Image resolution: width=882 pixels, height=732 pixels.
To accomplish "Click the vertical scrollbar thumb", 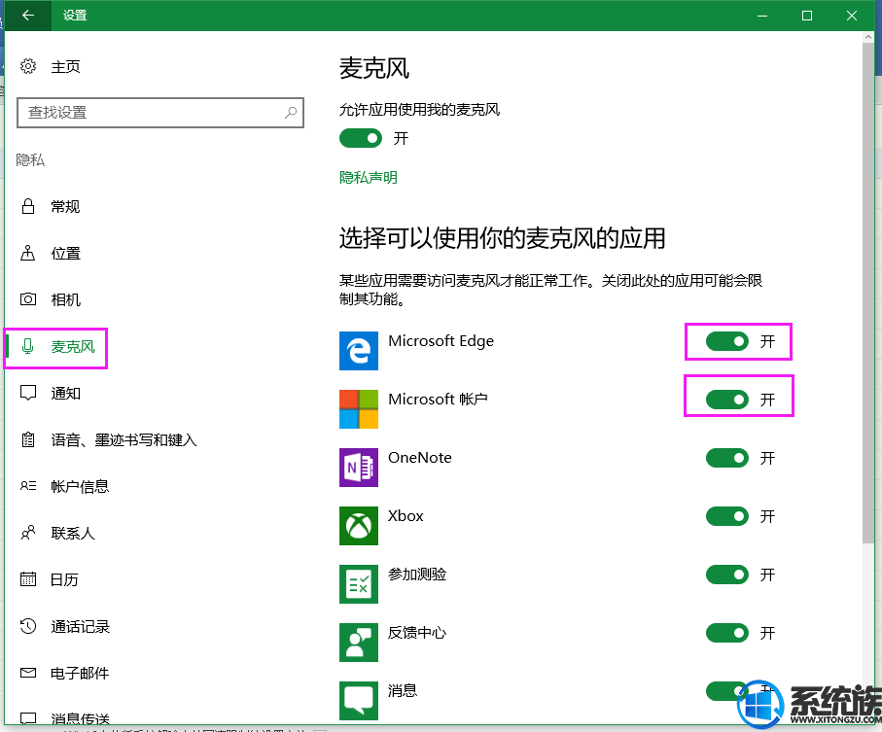I will click(868, 293).
